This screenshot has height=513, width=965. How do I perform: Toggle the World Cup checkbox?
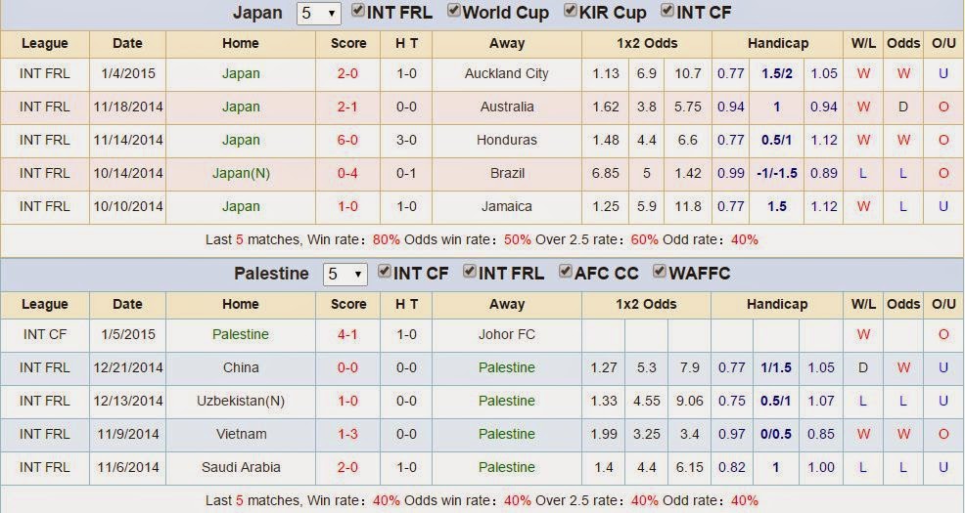453,11
